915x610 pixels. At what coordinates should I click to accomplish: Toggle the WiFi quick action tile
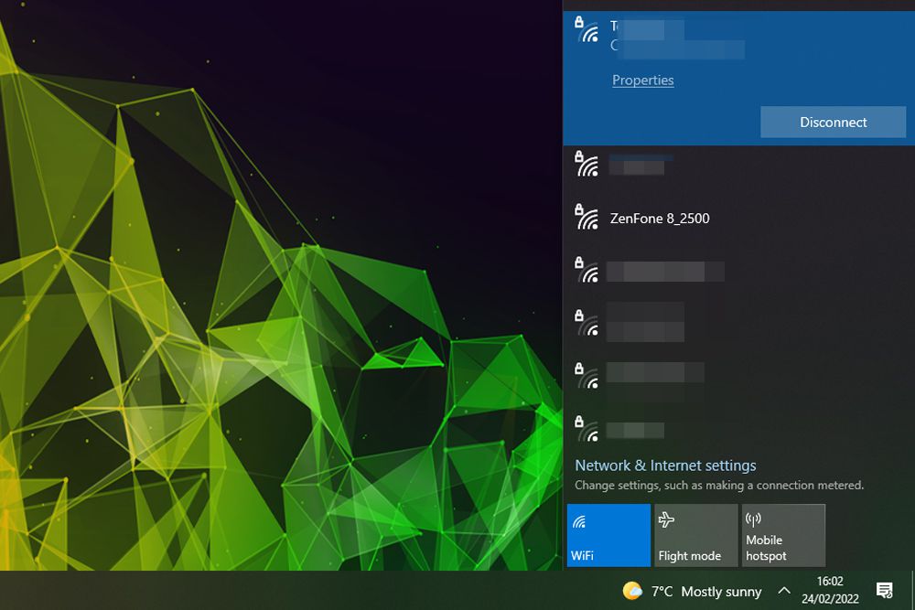608,535
